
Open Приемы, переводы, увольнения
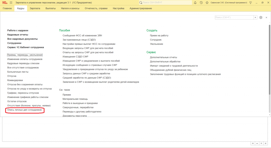25,55
